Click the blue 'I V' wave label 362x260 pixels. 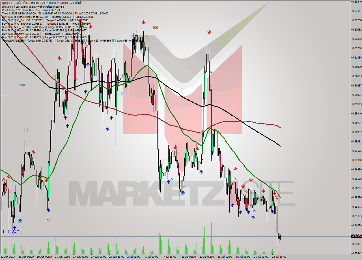tap(47, 220)
